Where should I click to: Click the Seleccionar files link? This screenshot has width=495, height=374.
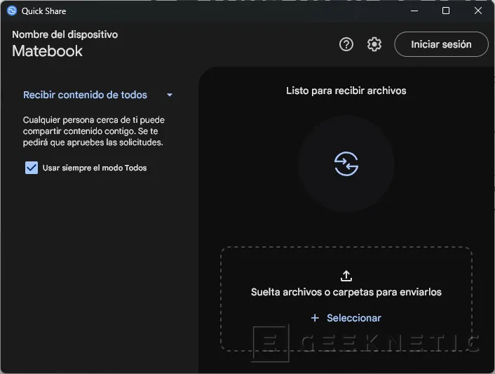(346, 318)
